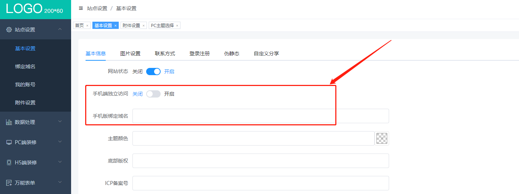This screenshot has width=519, height=194.
Task: Switch to the 伪静态 tab
Action: pos(232,53)
